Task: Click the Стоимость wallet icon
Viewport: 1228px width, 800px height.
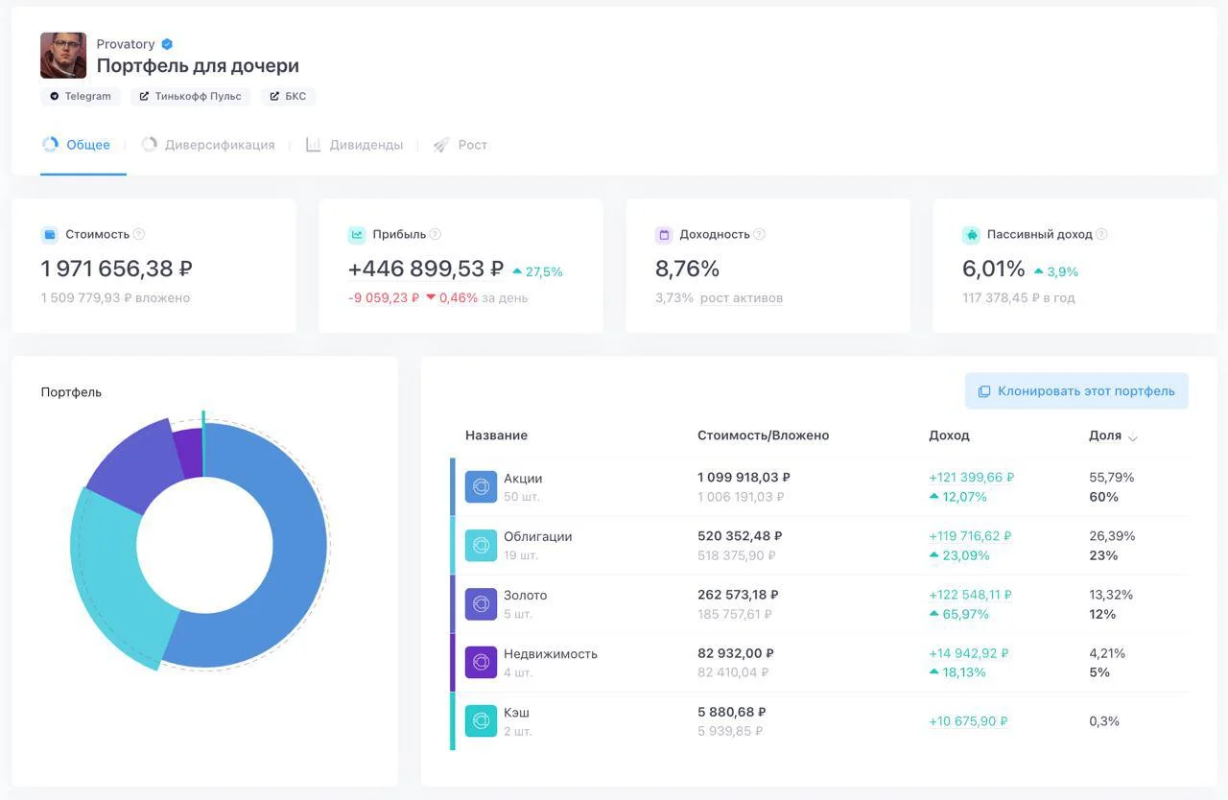Action: click(50, 235)
